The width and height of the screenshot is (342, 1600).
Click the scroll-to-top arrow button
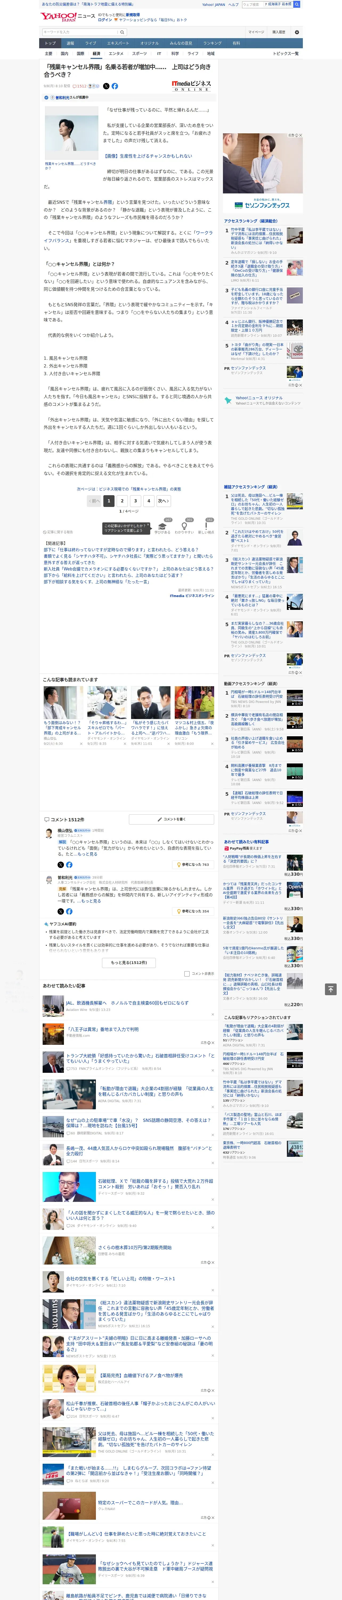click(x=331, y=989)
